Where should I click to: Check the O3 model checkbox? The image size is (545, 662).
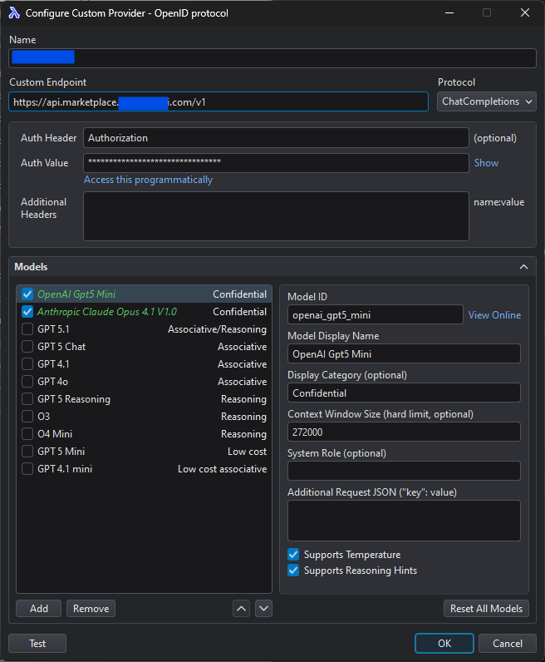27,417
